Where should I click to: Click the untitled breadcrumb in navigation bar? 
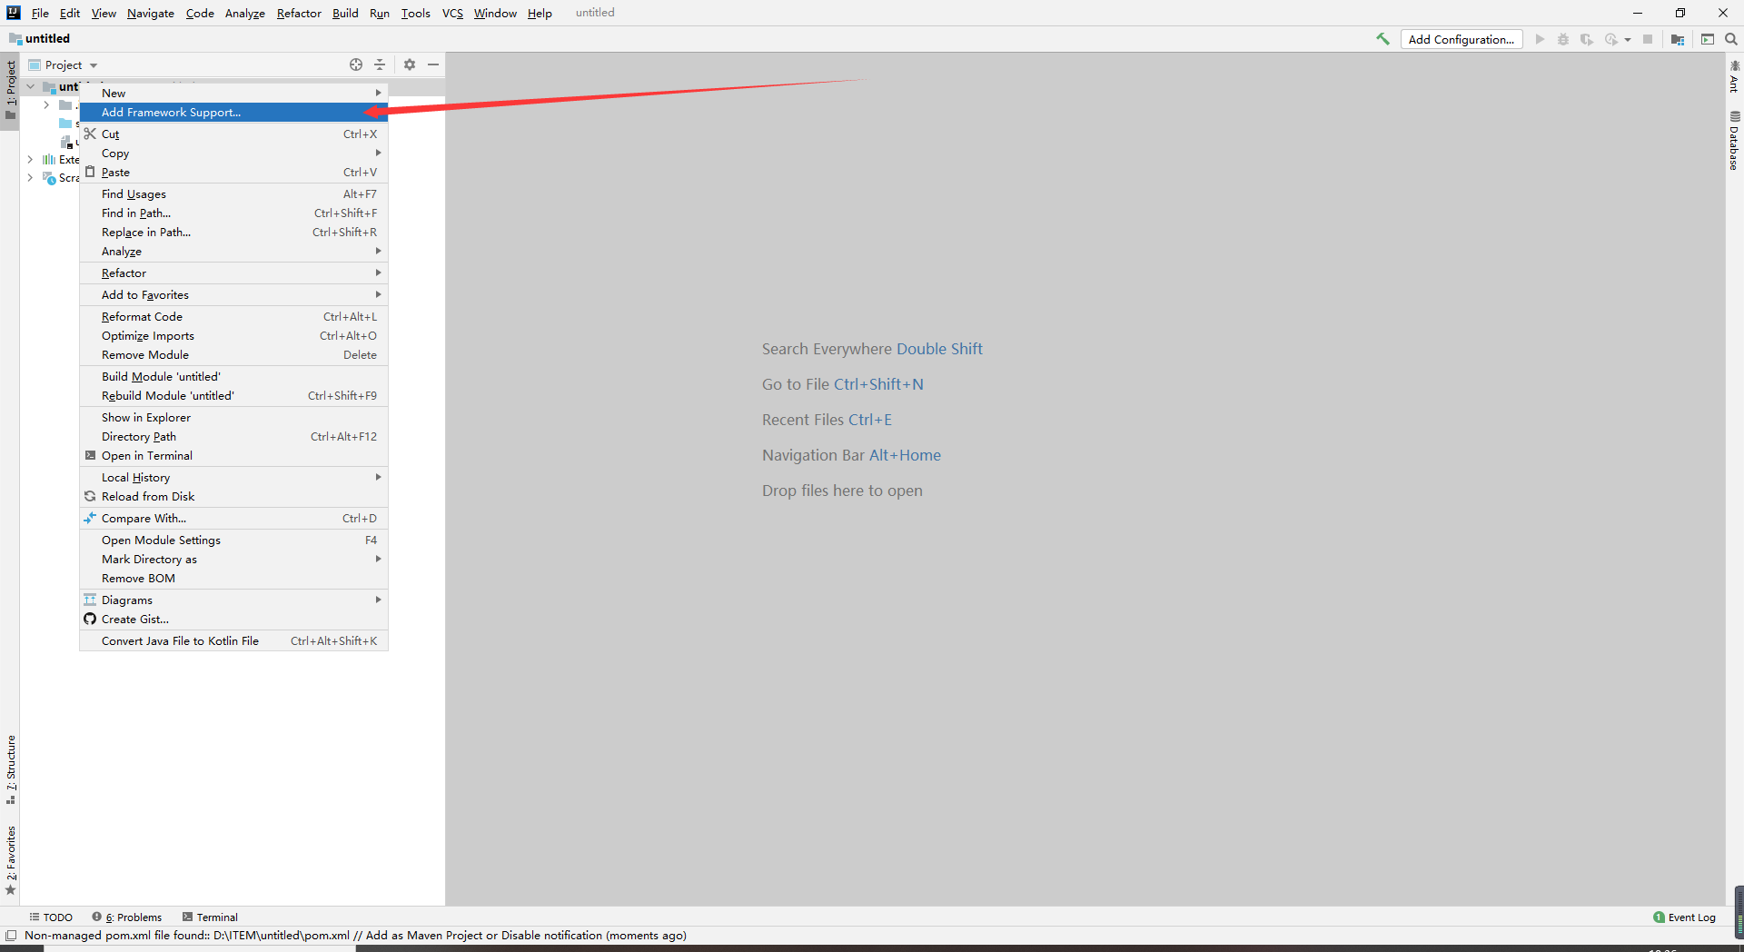pyautogui.click(x=40, y=38)
